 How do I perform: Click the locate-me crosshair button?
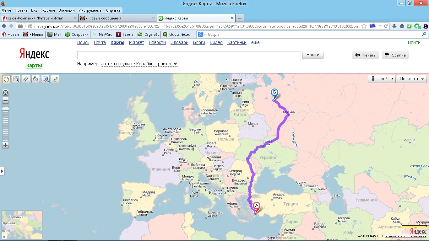click(x=5, y=92)
